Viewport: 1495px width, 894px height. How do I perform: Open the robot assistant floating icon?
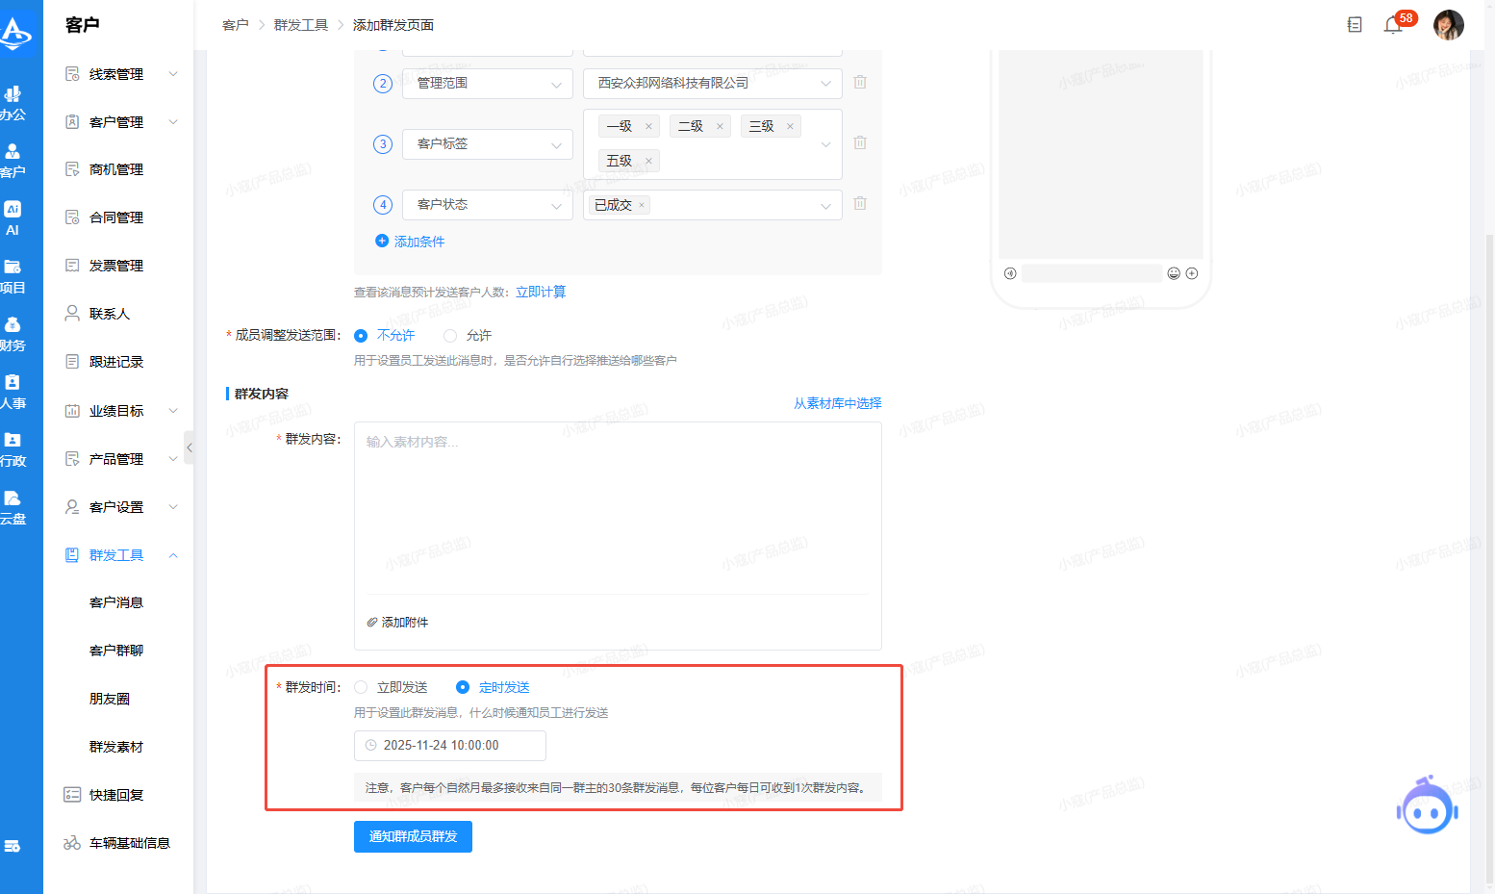1427,806
